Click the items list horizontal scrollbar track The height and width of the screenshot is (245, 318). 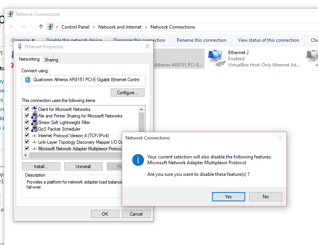[75, 155]
